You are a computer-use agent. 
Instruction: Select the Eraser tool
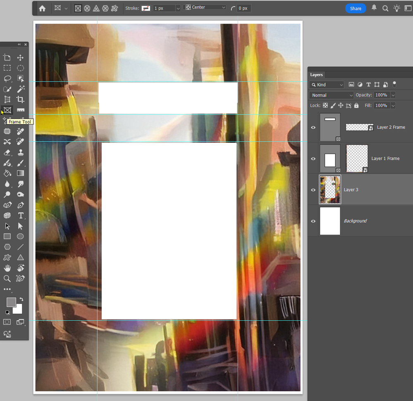[7, 152]
